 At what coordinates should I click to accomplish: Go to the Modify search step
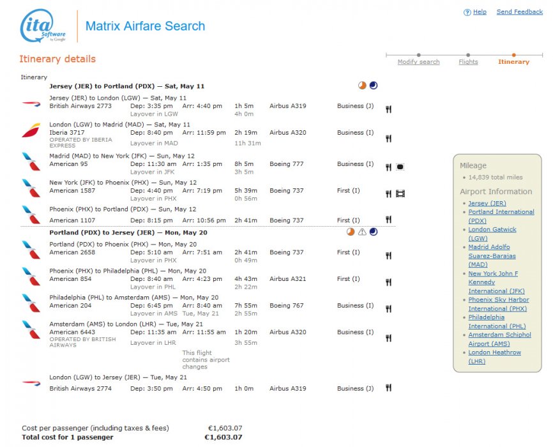[418, 62]
